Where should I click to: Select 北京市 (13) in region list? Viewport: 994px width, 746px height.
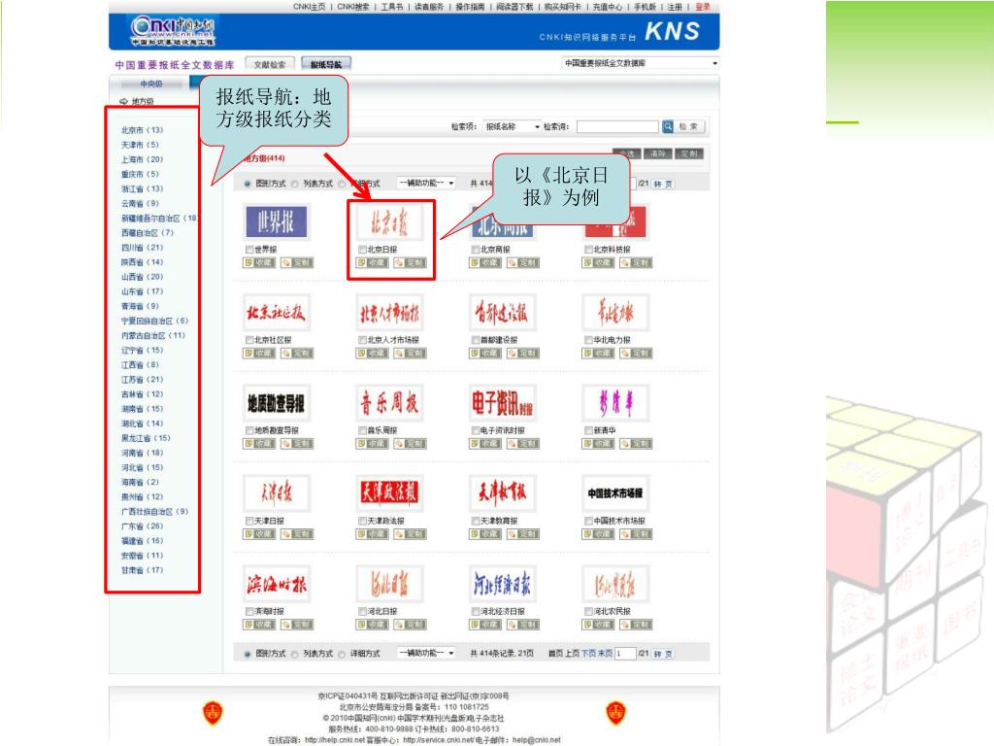pyautogui.click(x=142, y=130)
